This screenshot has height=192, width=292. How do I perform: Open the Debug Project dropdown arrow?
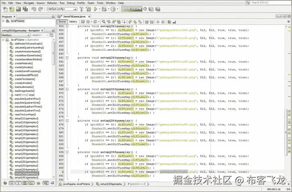[108, 9]
